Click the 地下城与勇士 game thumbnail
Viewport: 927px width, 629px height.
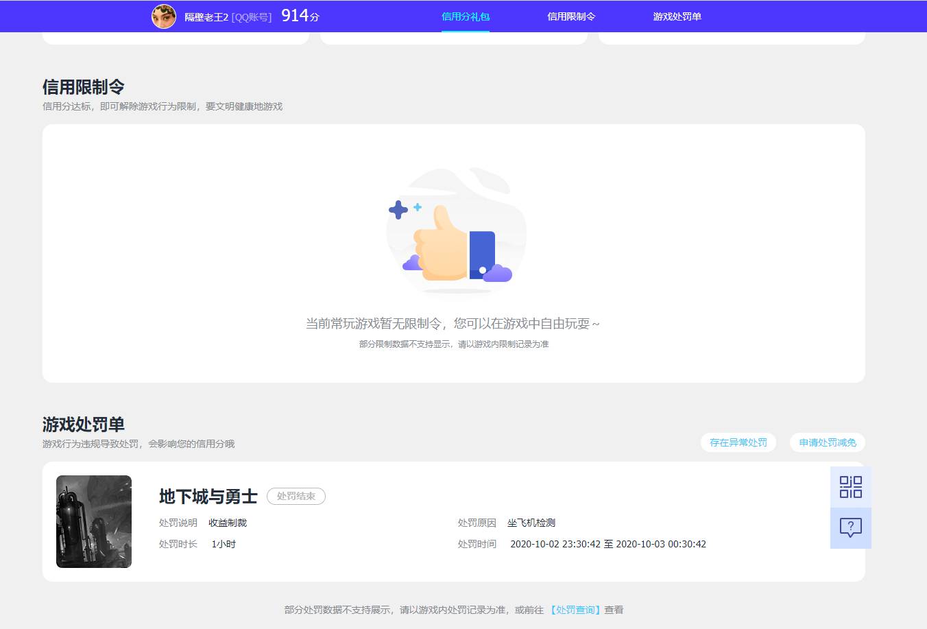(94, 521)
